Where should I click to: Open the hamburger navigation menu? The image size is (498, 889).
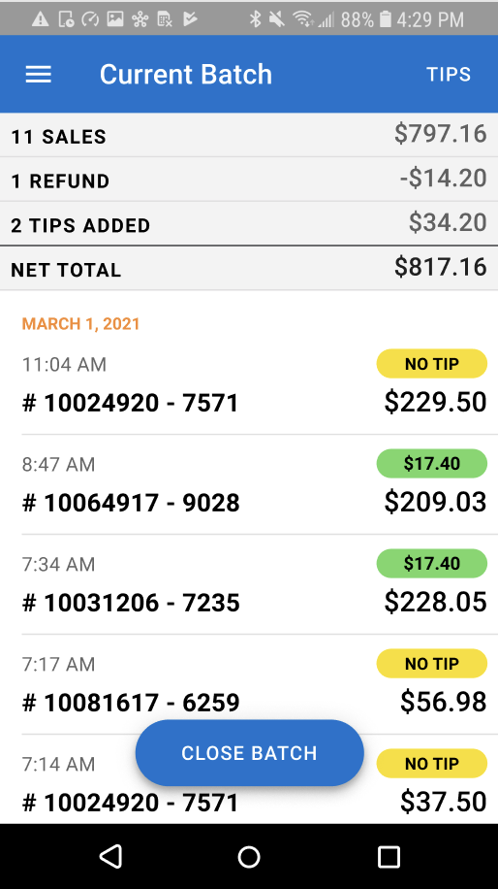click(x=39, y=75)
